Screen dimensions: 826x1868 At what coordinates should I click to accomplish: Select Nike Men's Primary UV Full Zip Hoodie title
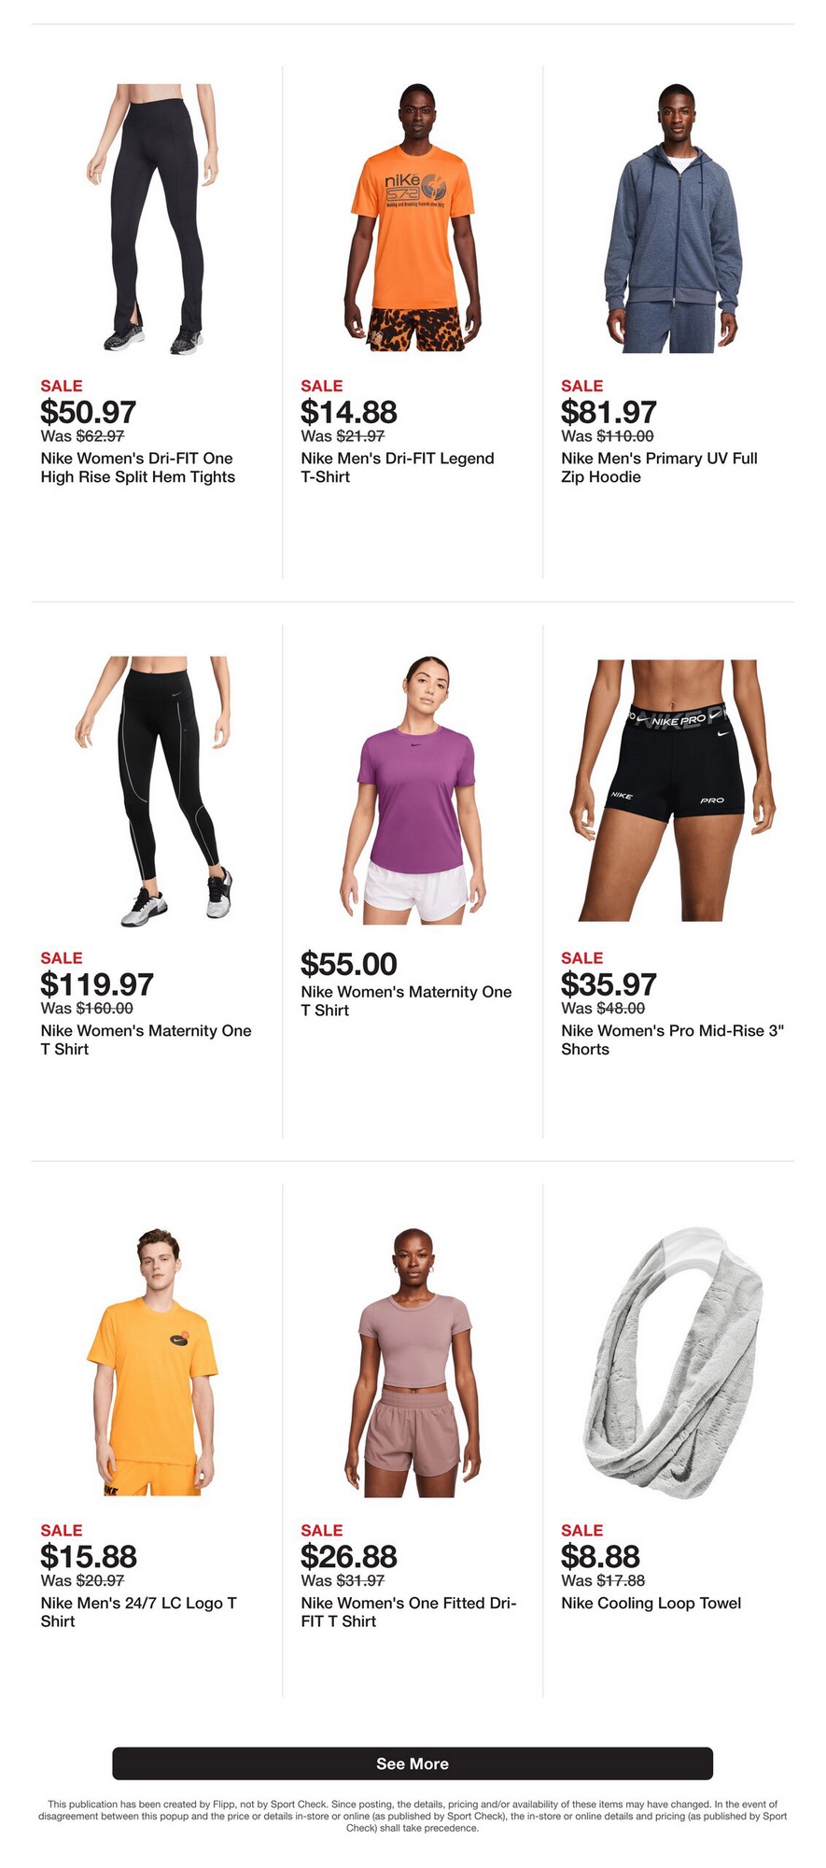tap(659, 468)
